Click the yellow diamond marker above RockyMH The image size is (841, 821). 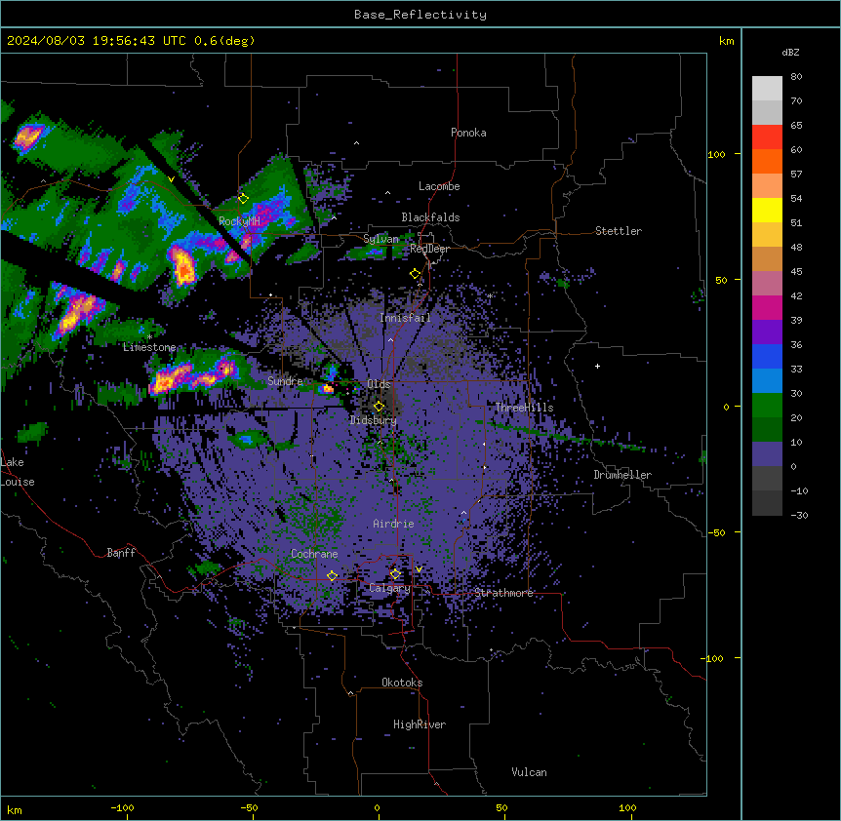(x=243, y=198)
